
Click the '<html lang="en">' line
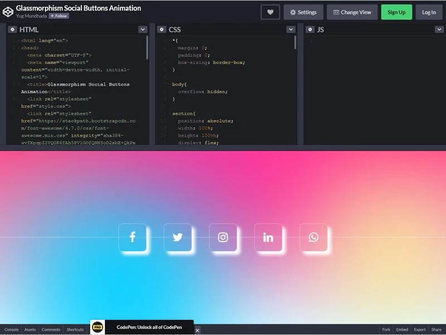tap(45, 41)
